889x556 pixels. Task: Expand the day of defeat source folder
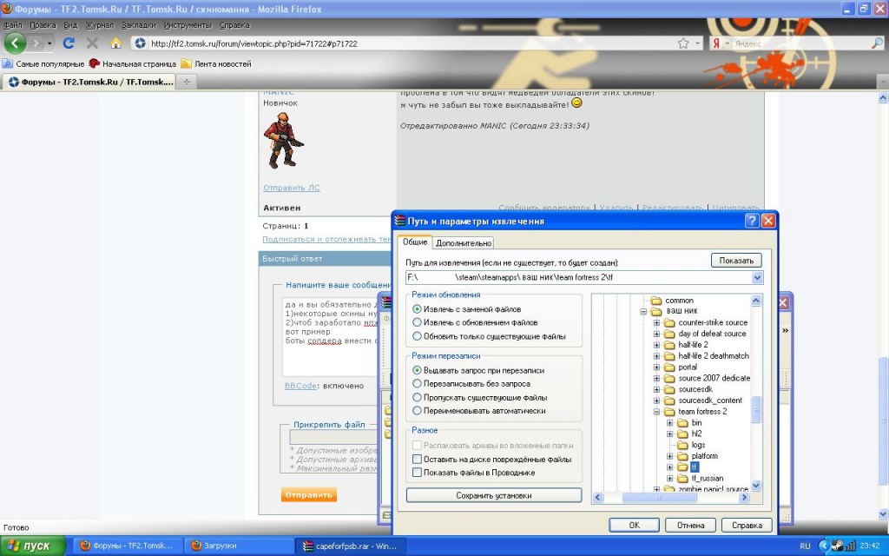tap(656, 334)
